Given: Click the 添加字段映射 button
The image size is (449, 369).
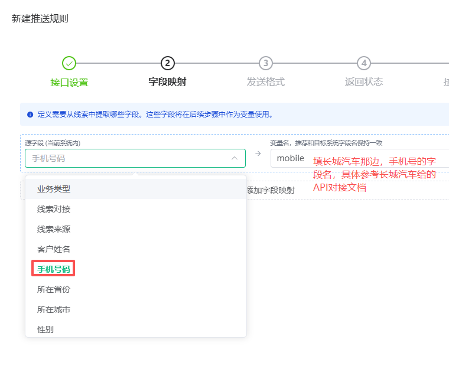Looking at the screenshot, I should coord(271,190).
